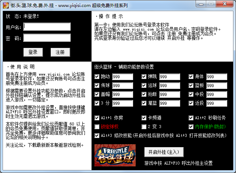Viewport: 236px width, 173px height.
Task: Click the 注册 button
Action: [60, 52]
